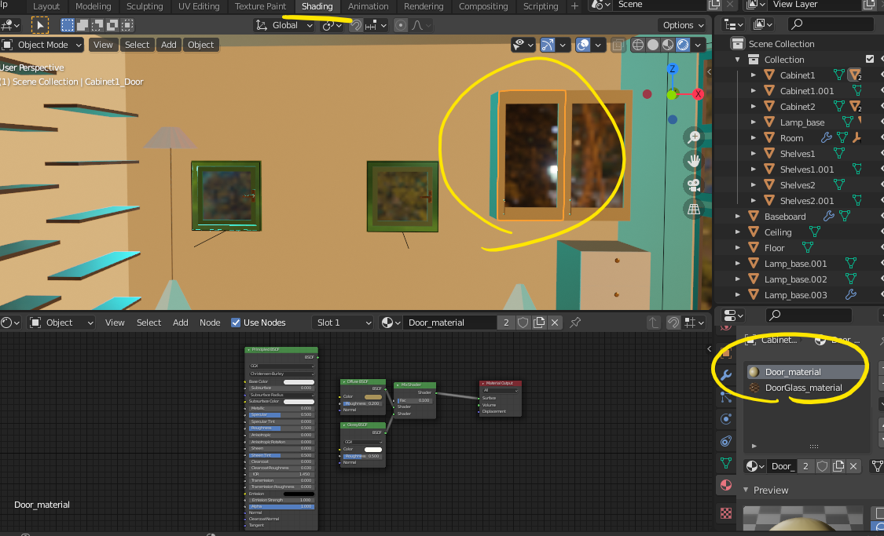Screen dimensions: 884x536
Task: Open viewport Add menu
Action: pos(169,45)
